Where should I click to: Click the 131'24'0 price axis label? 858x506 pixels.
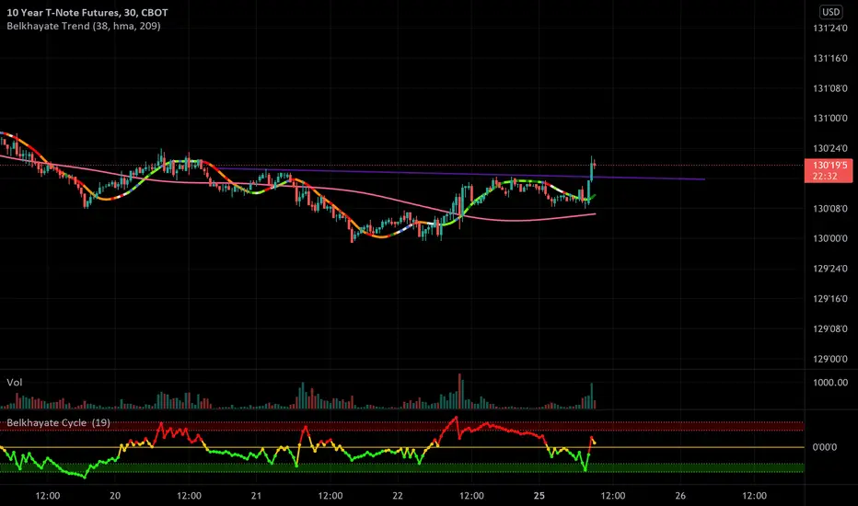(x=830, y=28)
